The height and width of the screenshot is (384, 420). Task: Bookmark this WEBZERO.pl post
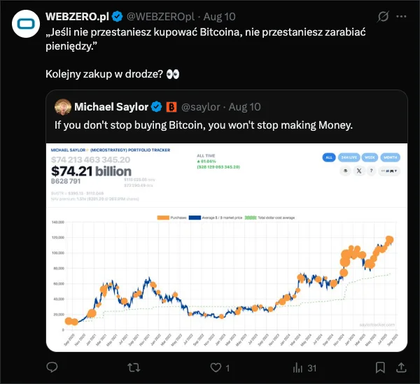click(380, 367)
